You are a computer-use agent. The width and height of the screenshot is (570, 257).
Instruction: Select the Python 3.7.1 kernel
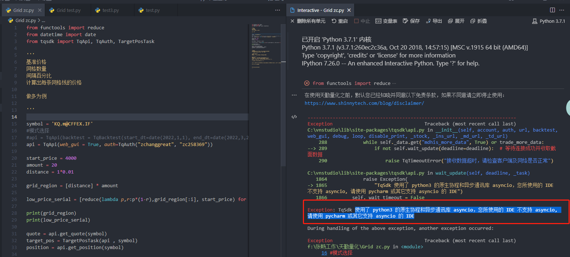[x=549, y=21]
